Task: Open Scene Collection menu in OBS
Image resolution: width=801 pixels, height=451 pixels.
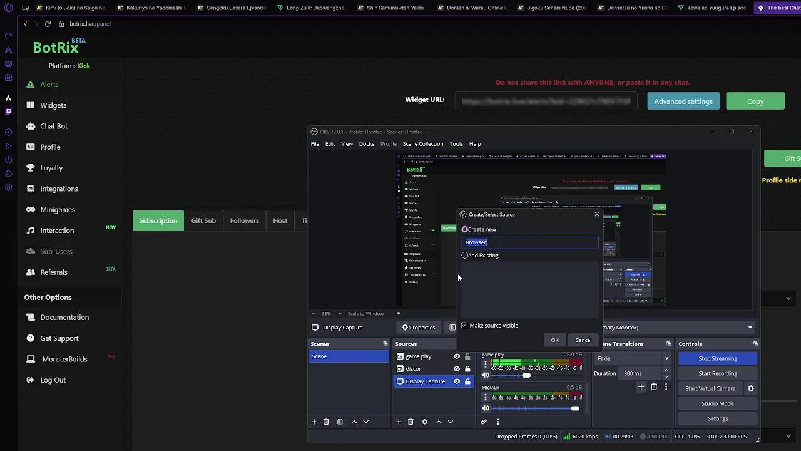Action: [x=423, y=144]
